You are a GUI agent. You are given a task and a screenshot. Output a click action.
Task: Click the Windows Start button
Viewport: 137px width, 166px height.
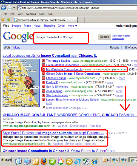pyautogui.click(x=6, y=160)
